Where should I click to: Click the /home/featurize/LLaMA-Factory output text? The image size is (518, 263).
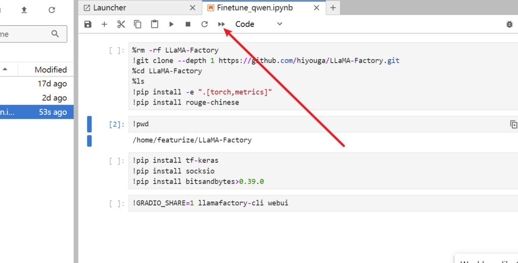(x=192, y=140)
